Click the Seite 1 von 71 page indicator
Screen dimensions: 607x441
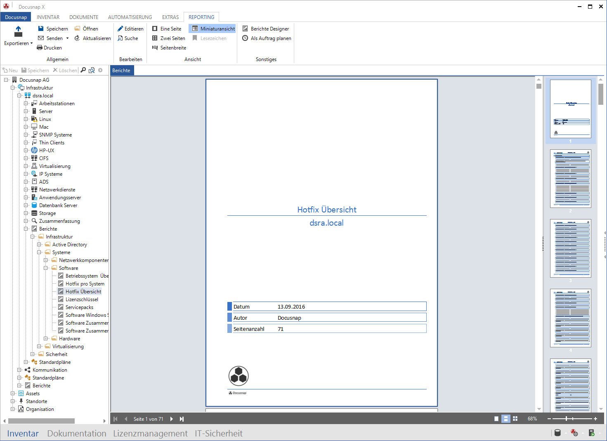click(x=149, y=419)
